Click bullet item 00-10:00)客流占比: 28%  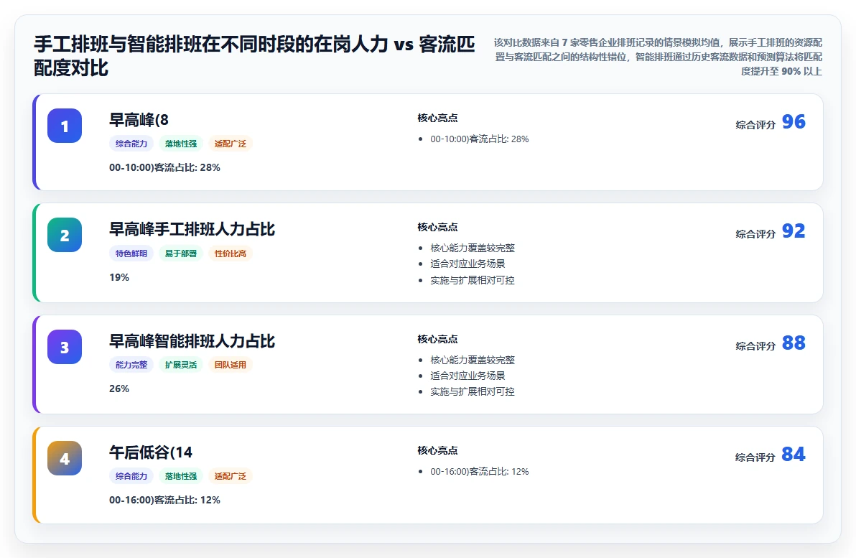[479, 139]
